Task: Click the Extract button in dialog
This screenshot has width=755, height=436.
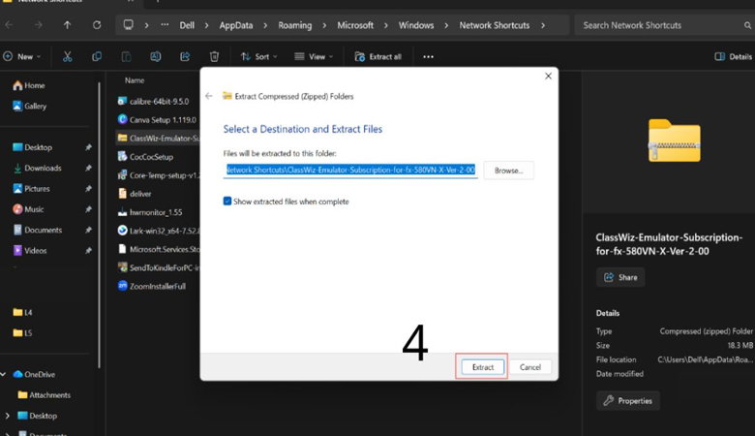Action: pos(482,367)
